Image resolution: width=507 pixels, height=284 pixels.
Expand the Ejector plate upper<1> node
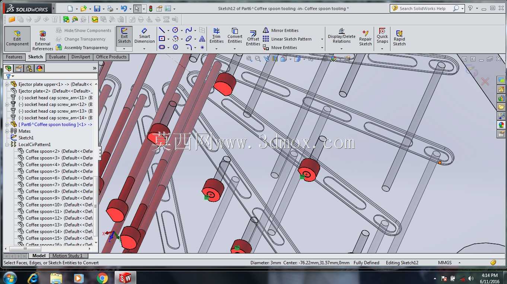[7, 84]
